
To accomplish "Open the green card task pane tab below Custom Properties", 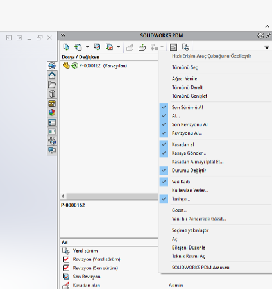I will (x=52, y=132).
